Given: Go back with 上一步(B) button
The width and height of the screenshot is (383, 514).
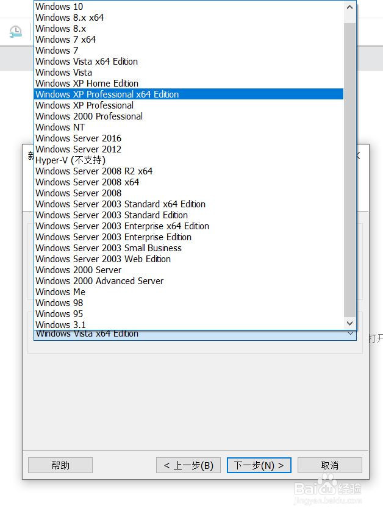Looking at the screenshot, I should click(x=188, y=465).
